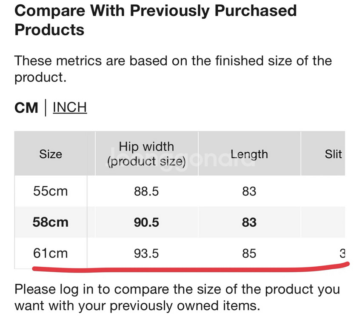This screenshot has height=319, width=359.
Task: Click the finished size description text
Action: [x=173, y=69]
